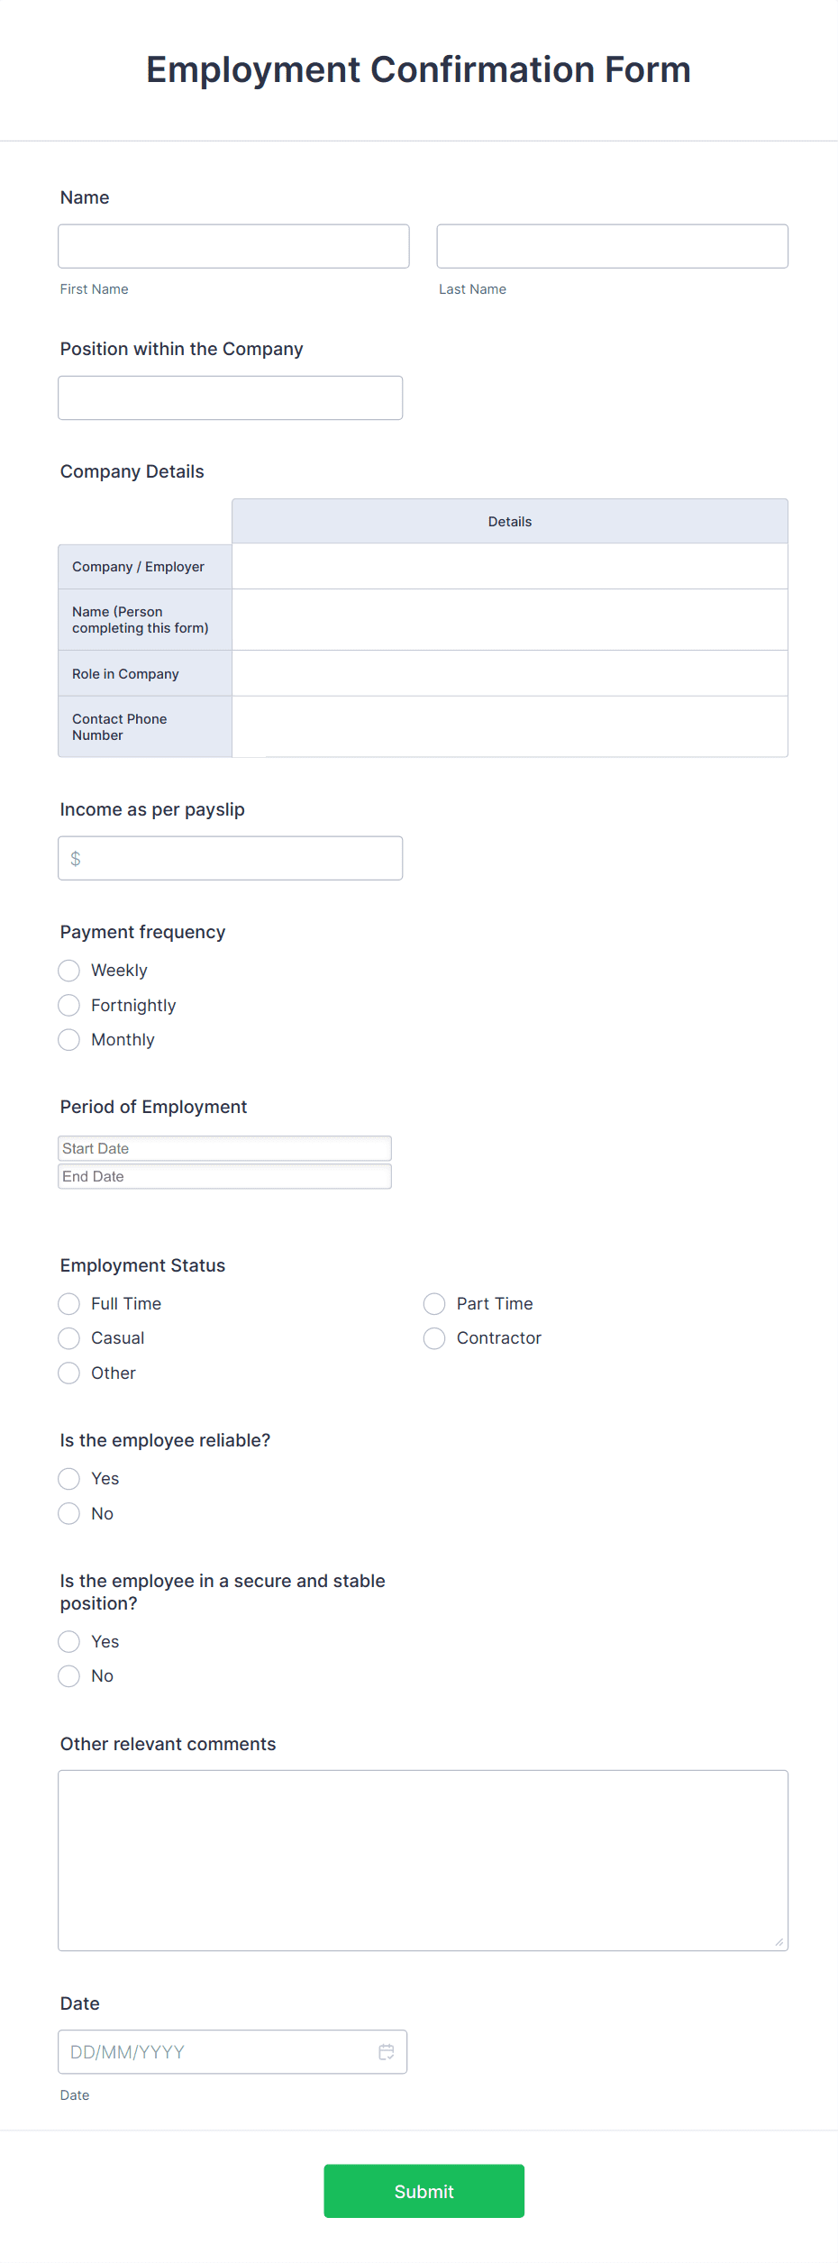Mark employment status as Full Time
This screenshot has width=838, height=2263.
tap(68, 1303)
